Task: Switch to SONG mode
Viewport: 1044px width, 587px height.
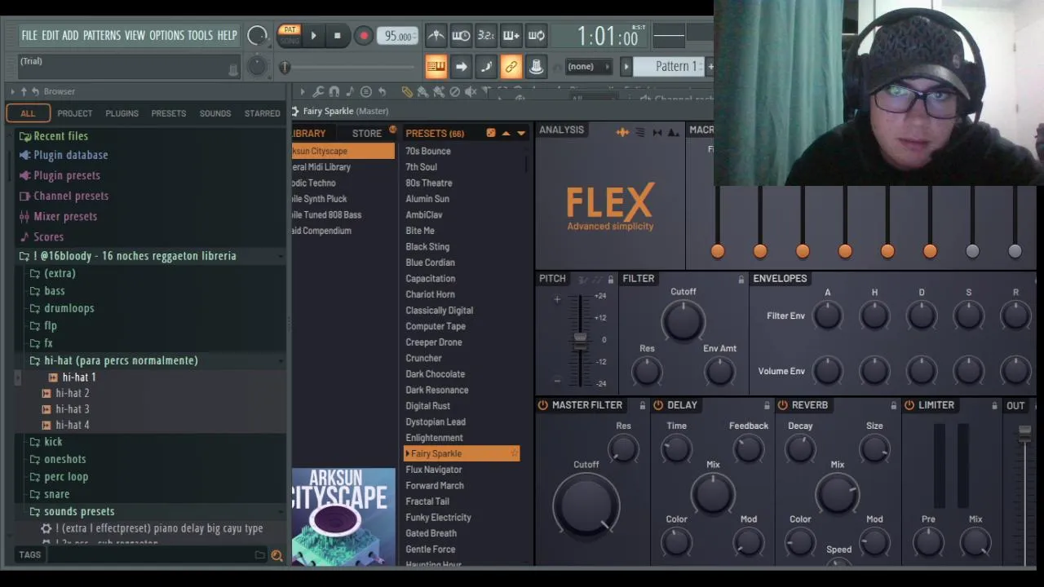Action: tap(289, 41)
